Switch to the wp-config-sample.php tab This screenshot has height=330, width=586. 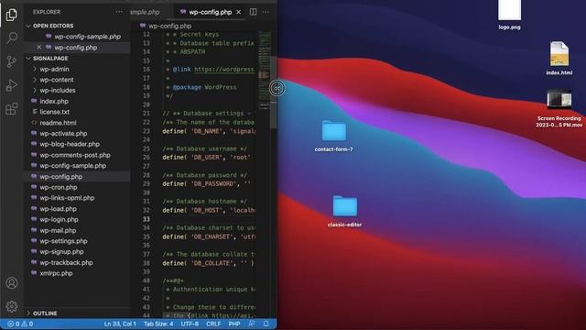145,12
